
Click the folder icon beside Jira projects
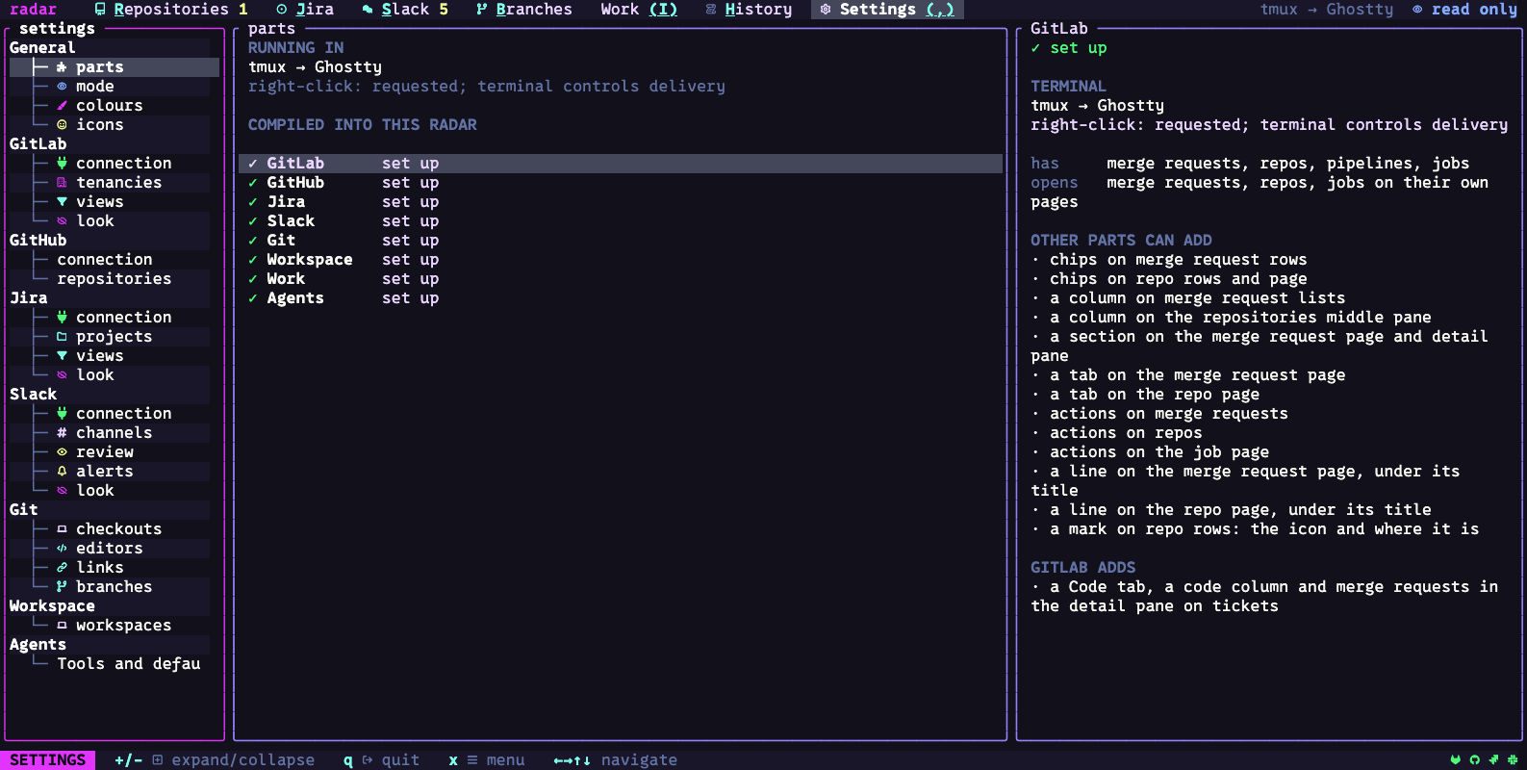62,337
